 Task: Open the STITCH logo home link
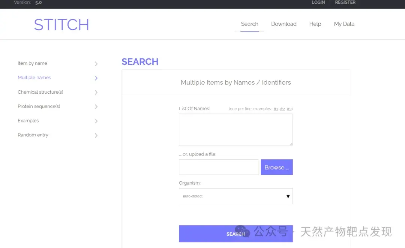61,25
